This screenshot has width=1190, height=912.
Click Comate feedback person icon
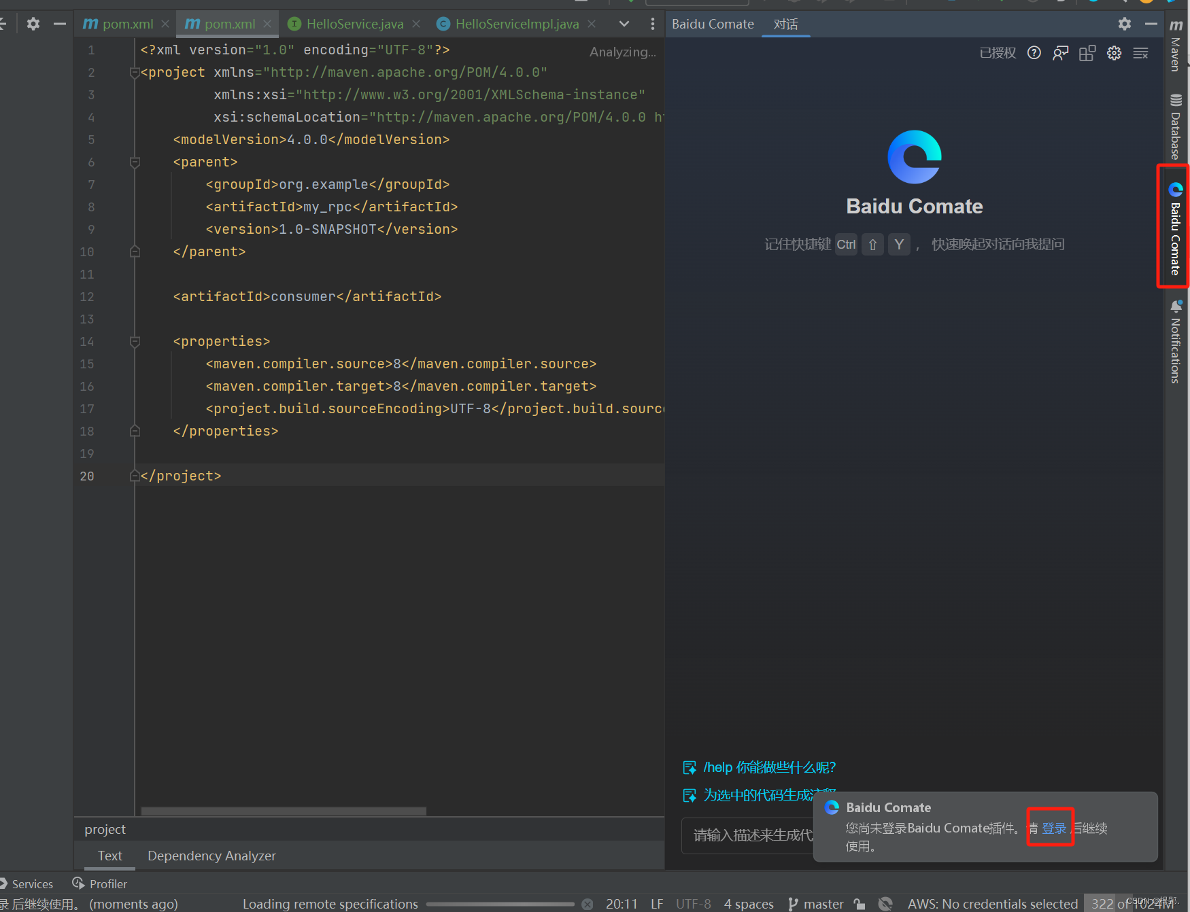coord(1061,53)
